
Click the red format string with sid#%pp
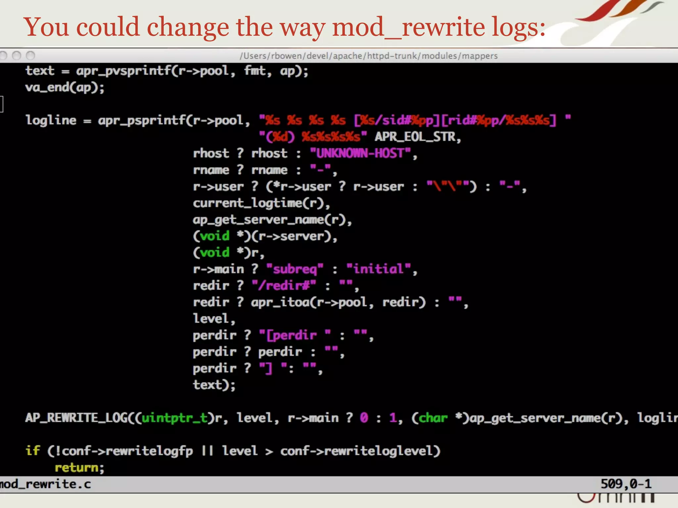(415, 120)
